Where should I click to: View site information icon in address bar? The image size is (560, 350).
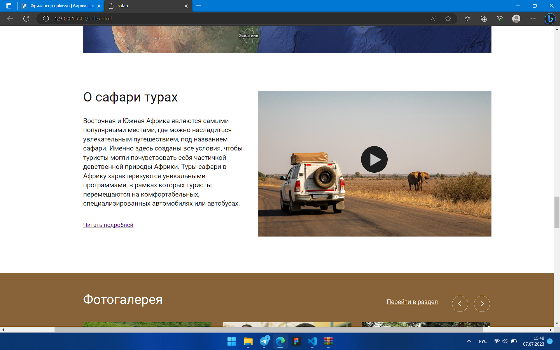point(46,19)
